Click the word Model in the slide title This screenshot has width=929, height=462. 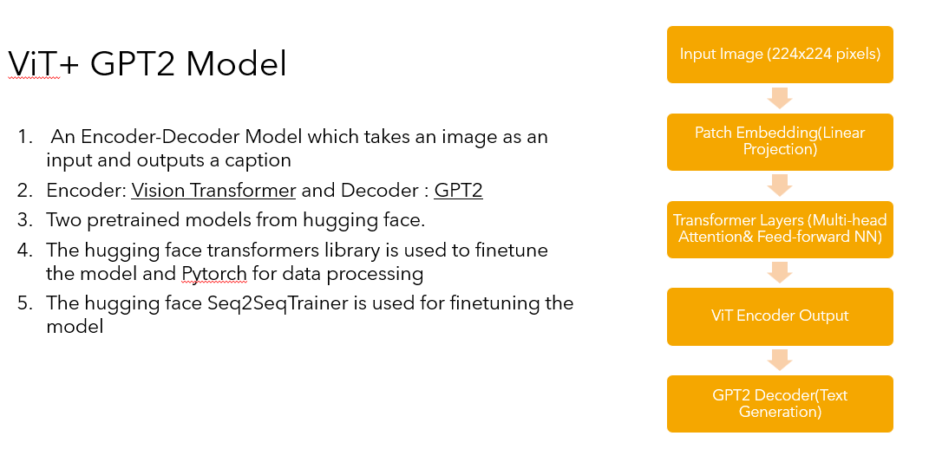(236, 64)
